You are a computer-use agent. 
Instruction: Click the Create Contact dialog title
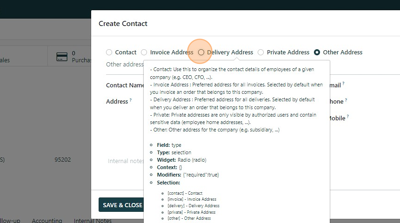point(123,24)
